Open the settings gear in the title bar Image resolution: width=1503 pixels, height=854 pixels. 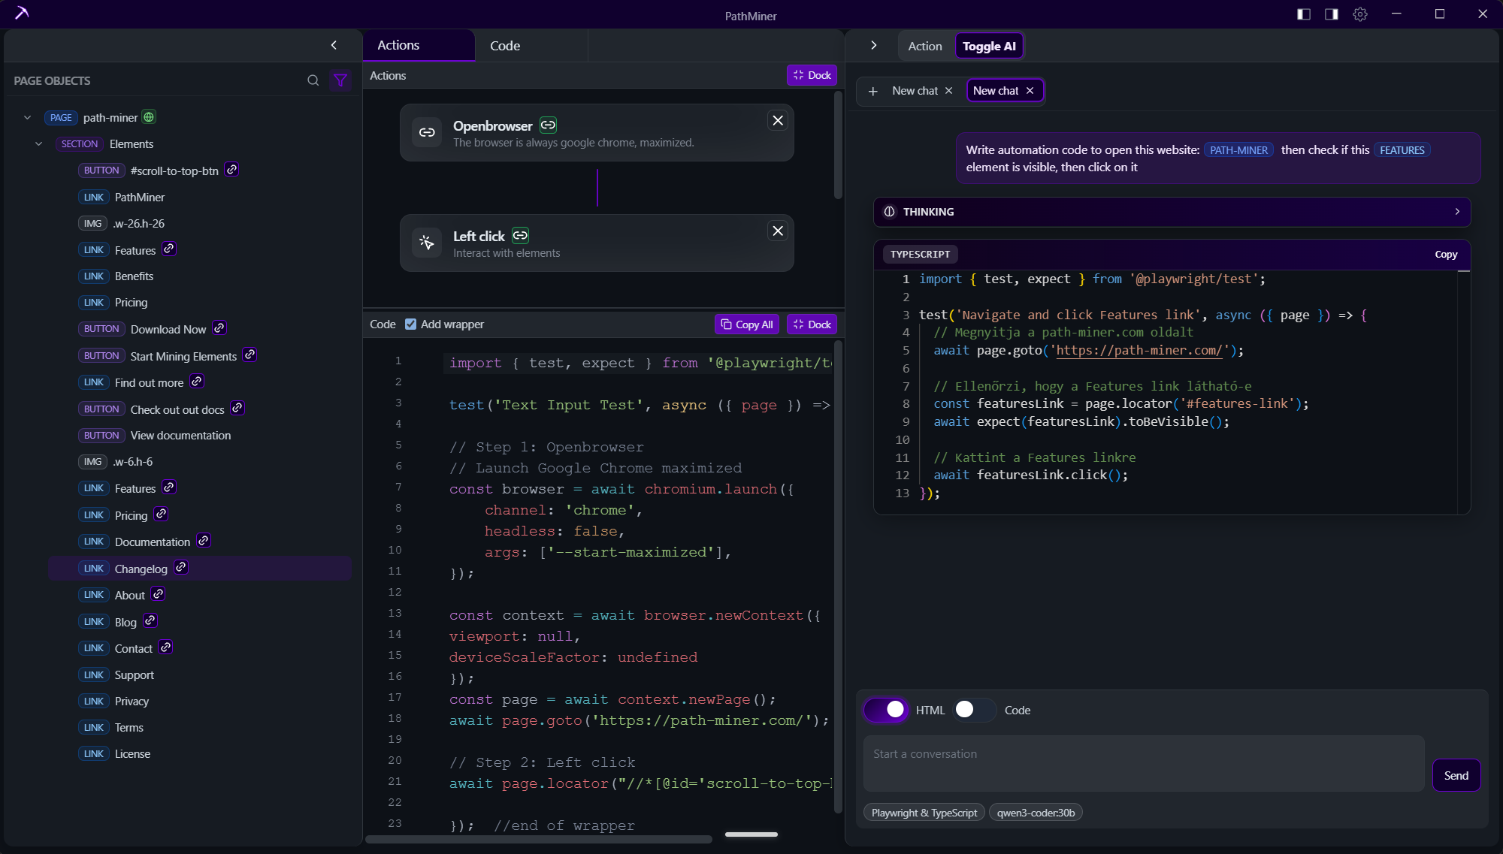pyautogui.click(x=1360, y=14)
